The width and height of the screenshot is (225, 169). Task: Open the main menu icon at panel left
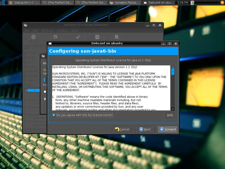[x=3, y=3]
